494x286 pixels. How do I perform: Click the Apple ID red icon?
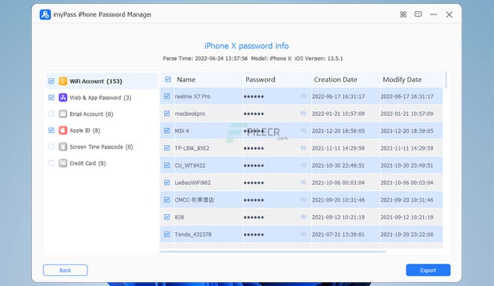[63, 131]
